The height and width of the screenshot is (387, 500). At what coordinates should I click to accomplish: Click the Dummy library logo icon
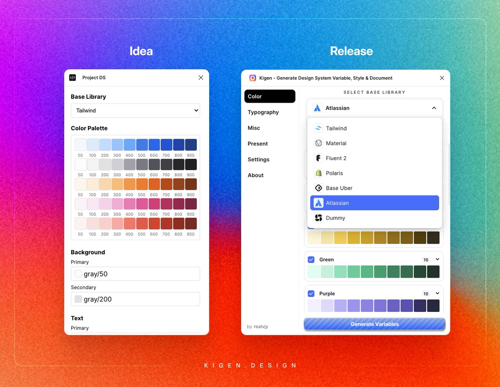pyautogui.click(x=318, y=218)
